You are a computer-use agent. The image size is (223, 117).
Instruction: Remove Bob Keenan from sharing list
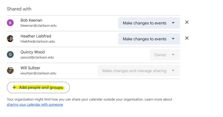click(x=187, y=22)
